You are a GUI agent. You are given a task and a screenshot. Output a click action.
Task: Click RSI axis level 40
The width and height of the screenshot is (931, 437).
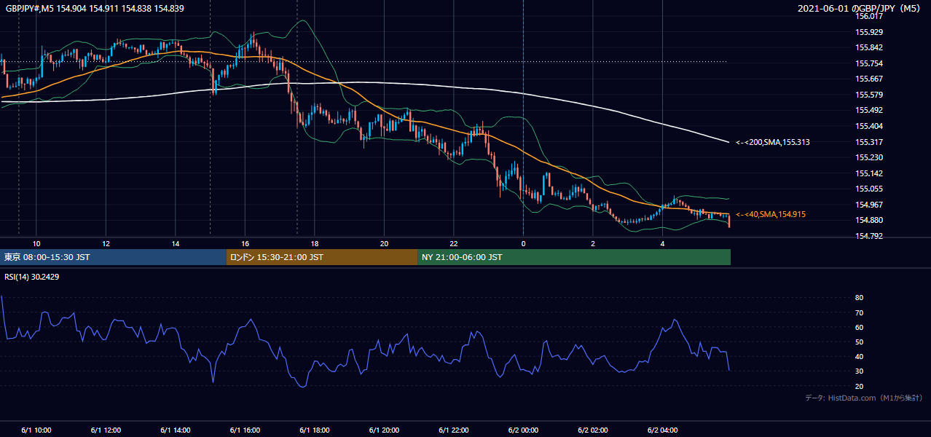(x=860, y=356)
